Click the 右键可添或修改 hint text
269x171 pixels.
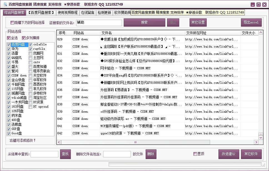[23, 140]
